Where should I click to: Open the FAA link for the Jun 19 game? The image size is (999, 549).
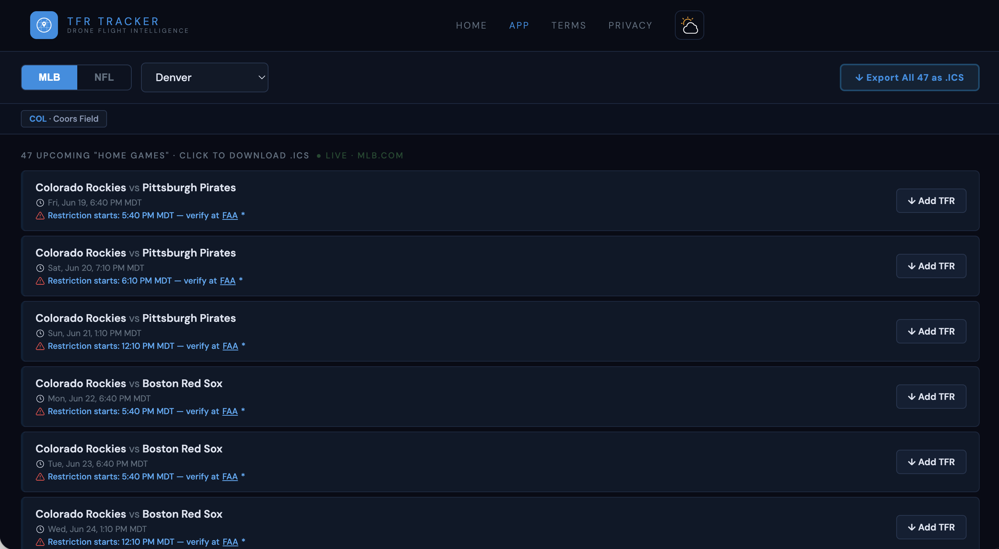(x=230, y=216)
